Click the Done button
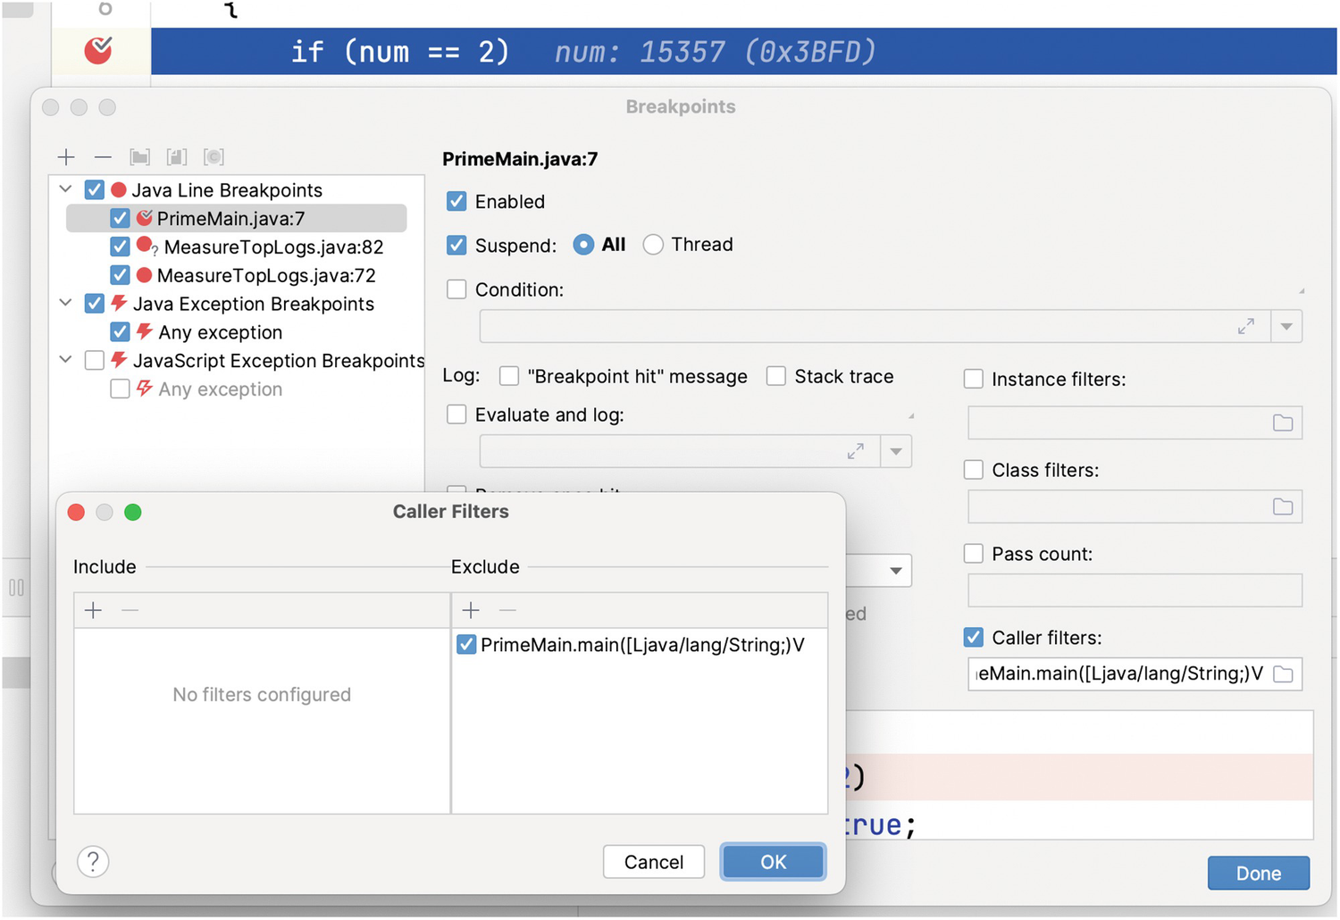 [x=1258, y=874]
